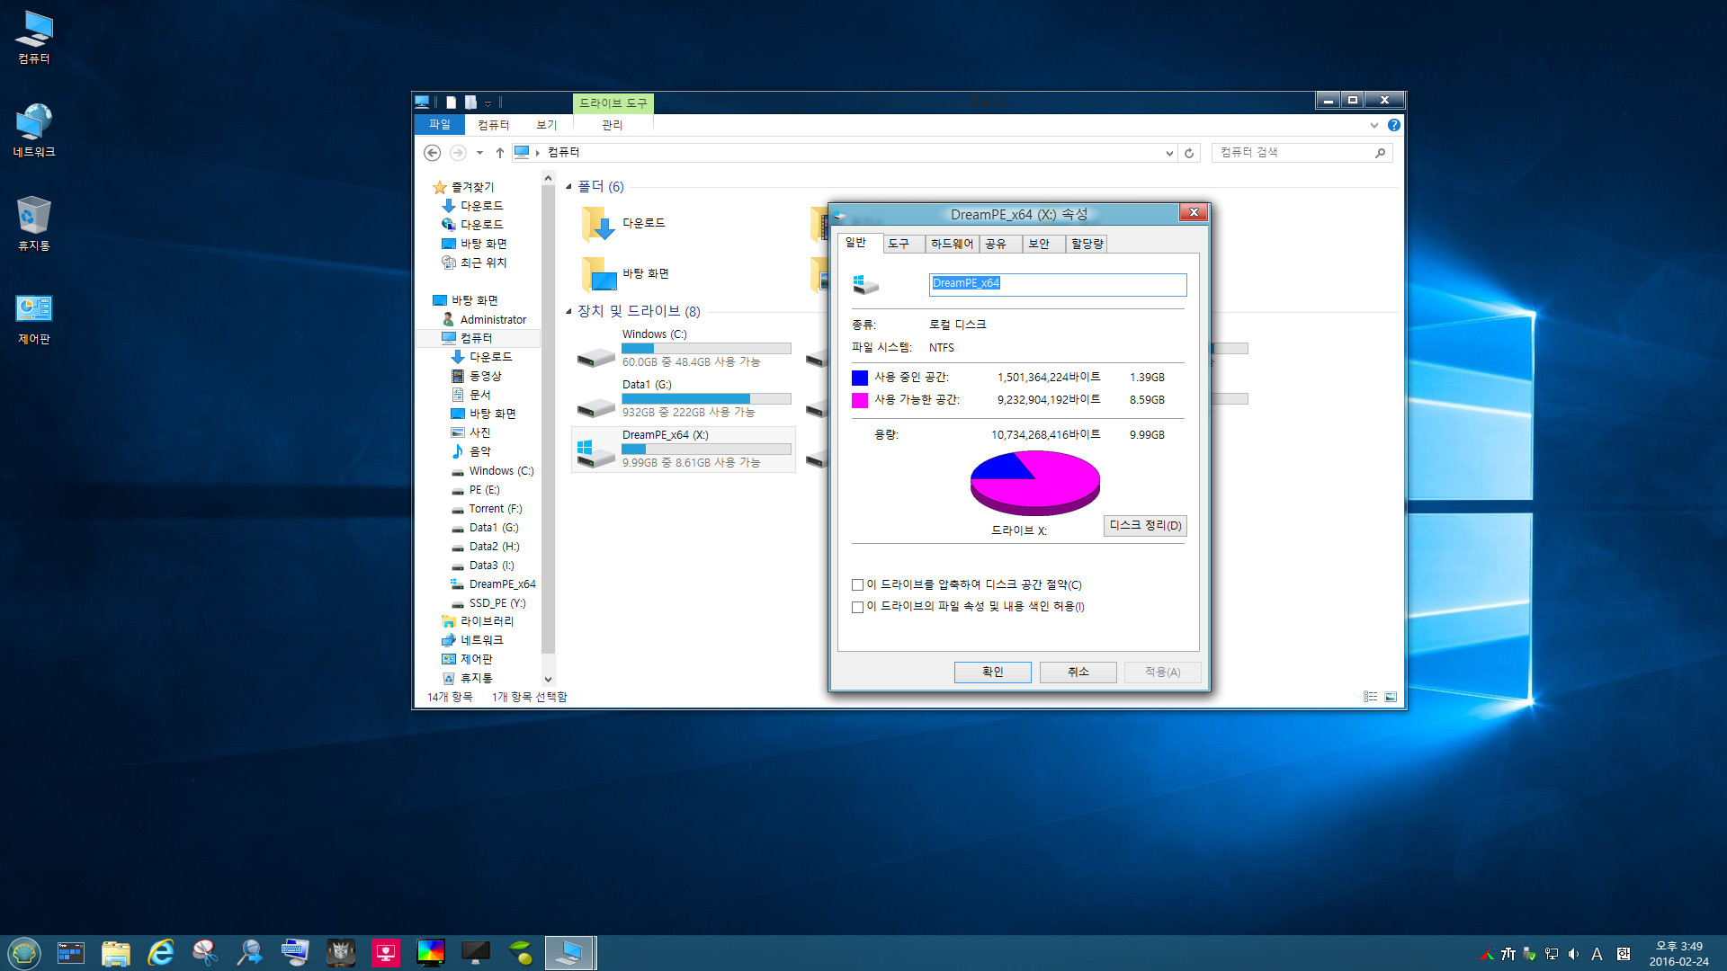
Task: Refresh the Explorer address bar
Action: click(x=1189, y=153)
